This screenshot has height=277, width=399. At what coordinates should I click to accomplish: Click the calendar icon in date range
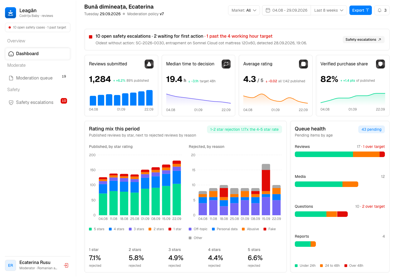[x=268, y=10]
